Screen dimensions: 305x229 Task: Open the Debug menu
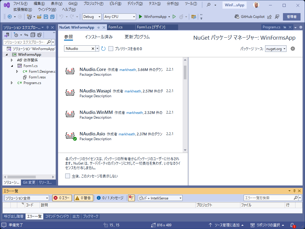pyautogui.click(x=135, y=4)
